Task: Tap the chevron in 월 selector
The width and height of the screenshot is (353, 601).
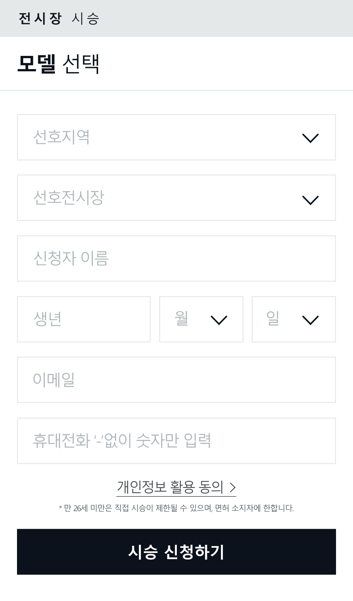Action: click(219, 320)
